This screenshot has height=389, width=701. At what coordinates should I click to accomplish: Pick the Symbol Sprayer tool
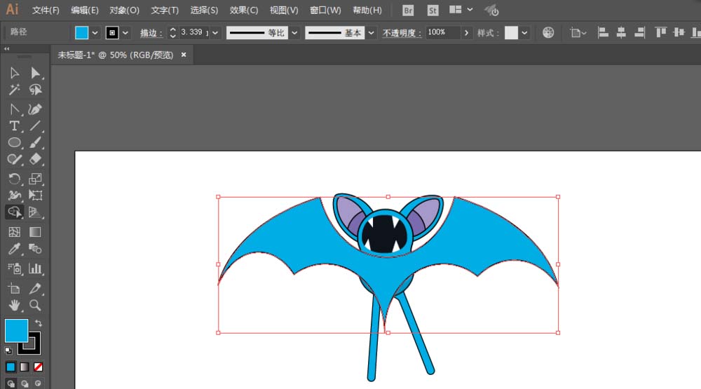[14, 268]
